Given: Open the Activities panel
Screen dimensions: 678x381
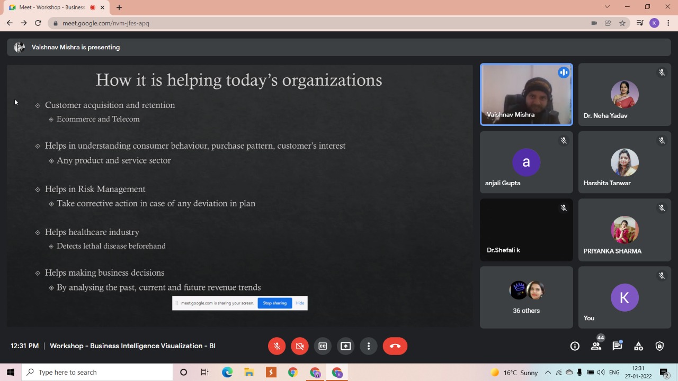Looking at the screenshot, I should pos(638,346).
